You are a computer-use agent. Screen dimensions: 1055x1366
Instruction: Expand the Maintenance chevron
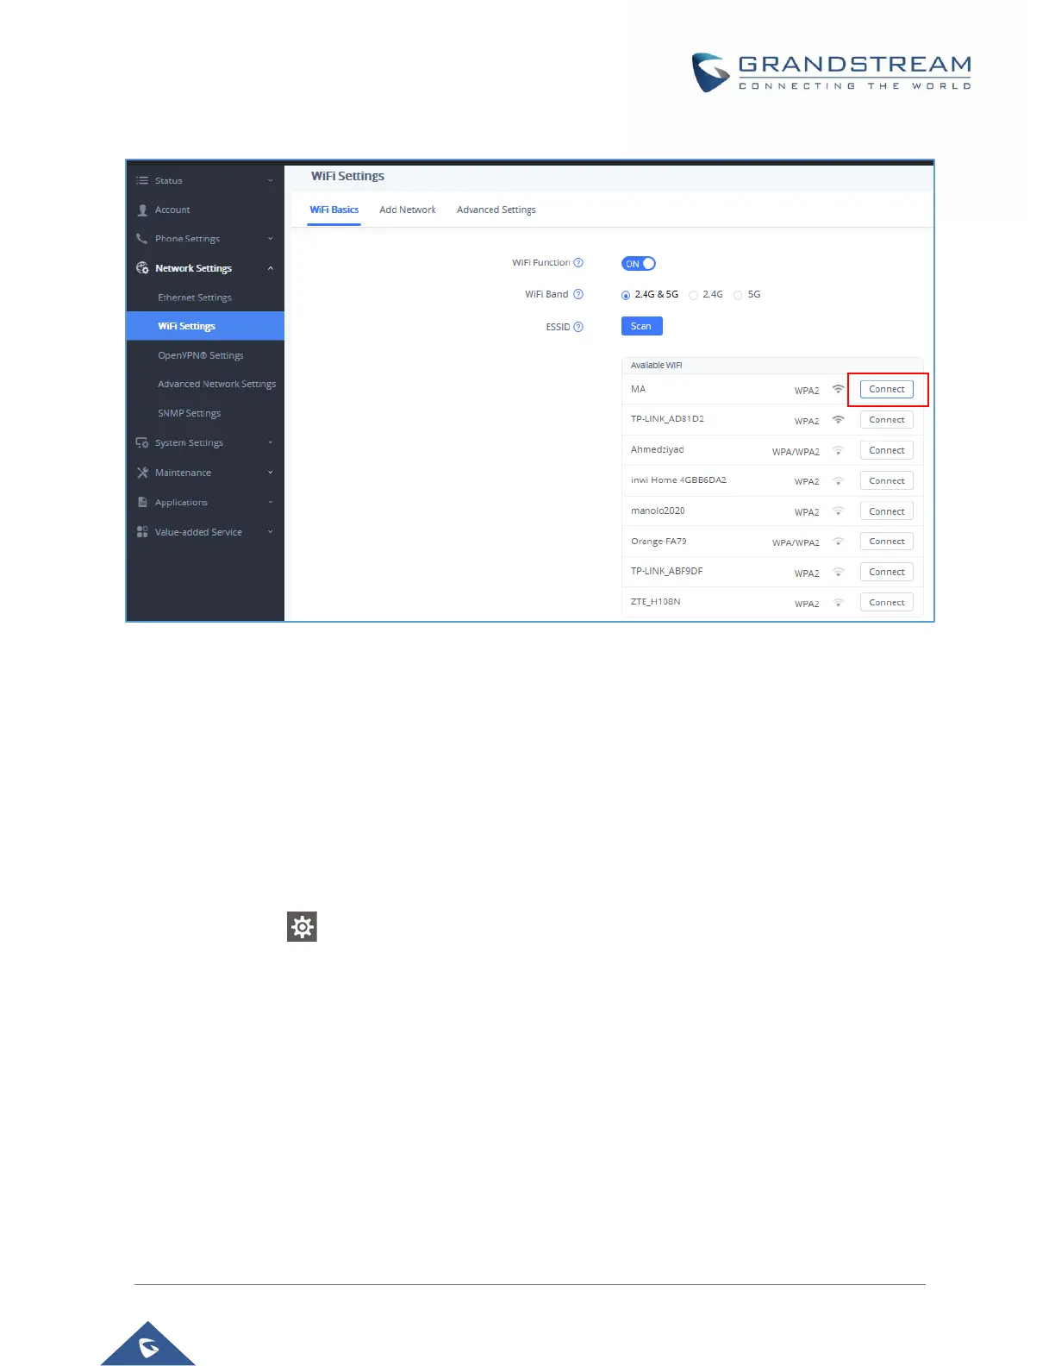[x=271, y=473]
